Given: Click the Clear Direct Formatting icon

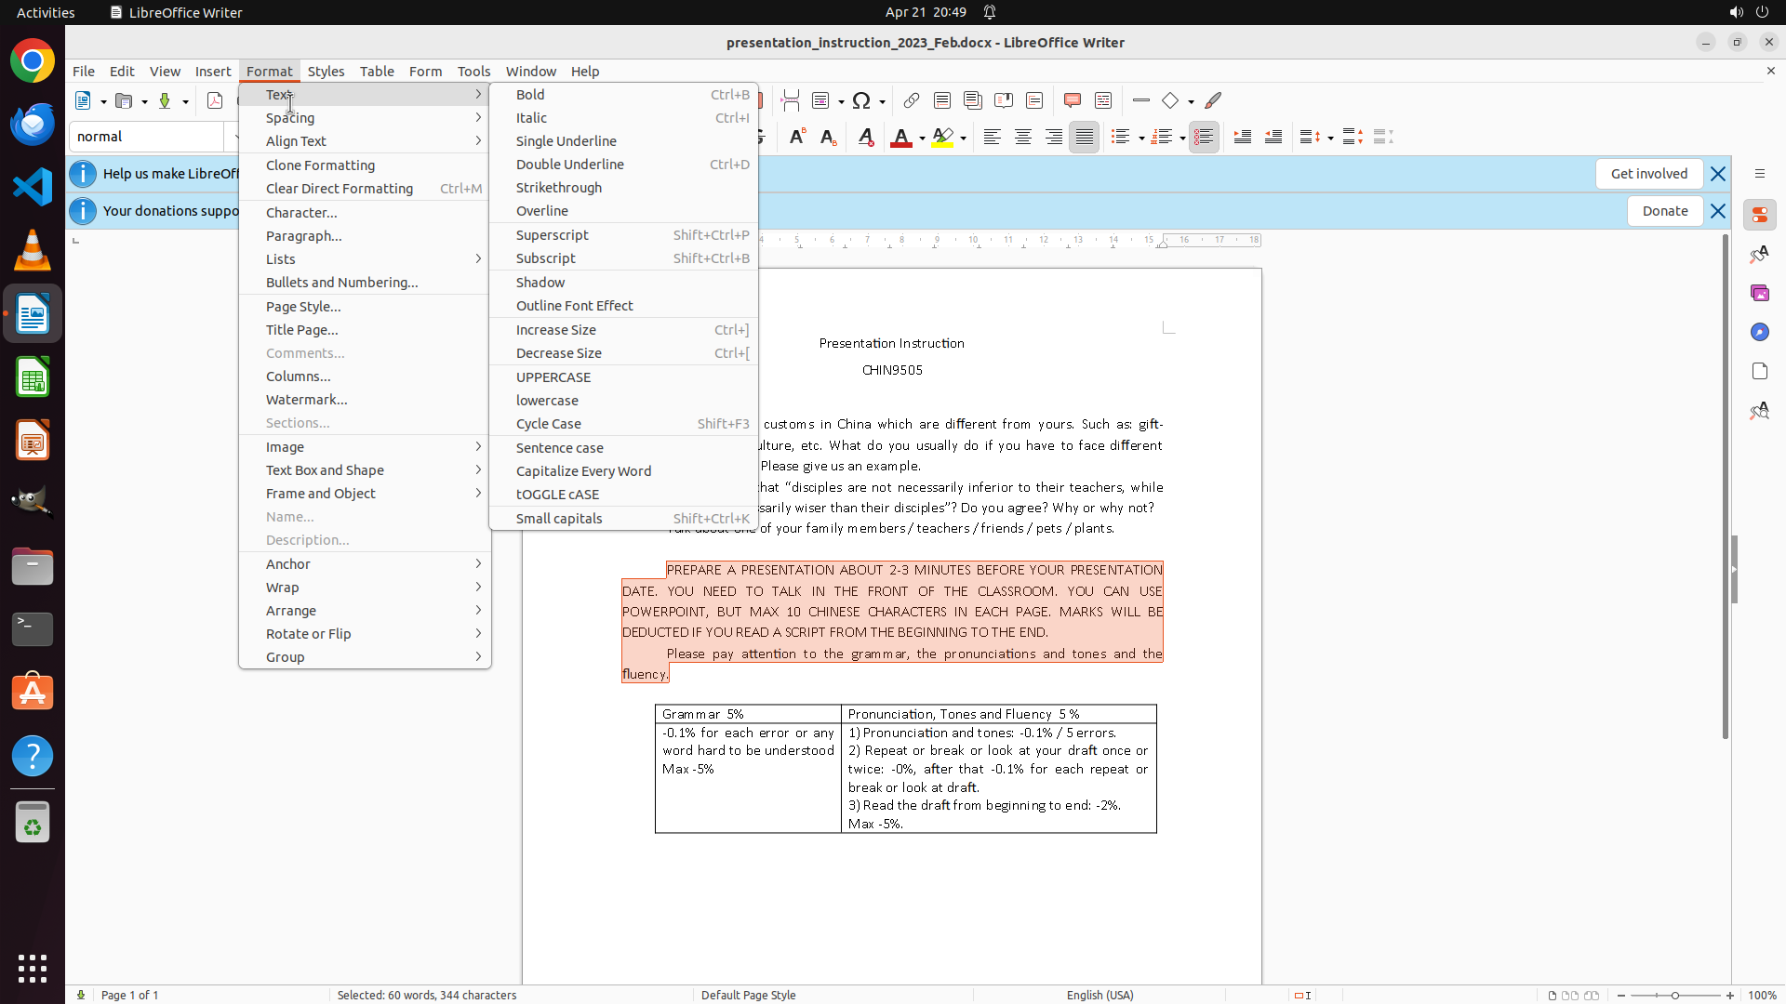Looking at the screenshot, I should [865, 138].
